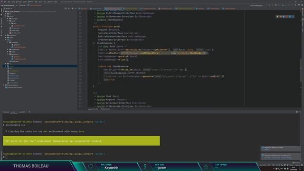Select the highlighted folder row in project tree
Screen dimensions: 304x171
[40, 66]
